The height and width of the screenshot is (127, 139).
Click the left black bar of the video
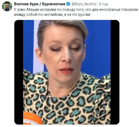[x=19, y=72]
